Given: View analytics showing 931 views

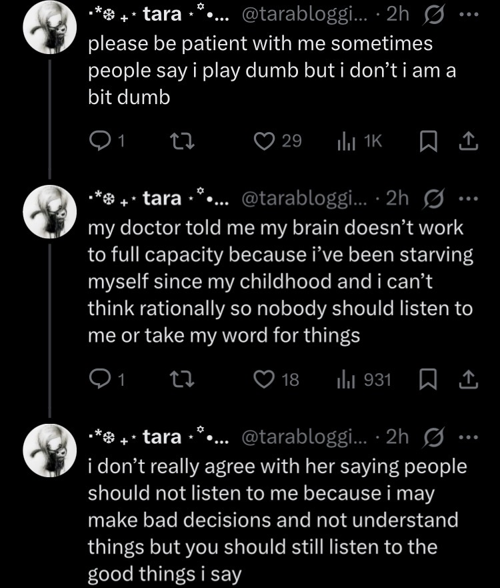Looking at the screenshot, I should [364, 379].
